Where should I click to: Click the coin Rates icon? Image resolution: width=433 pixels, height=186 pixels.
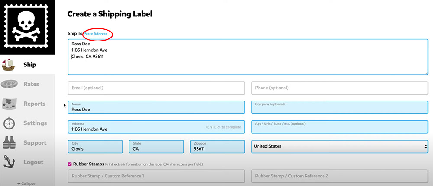pyautogui.click(x=10, y=84)
